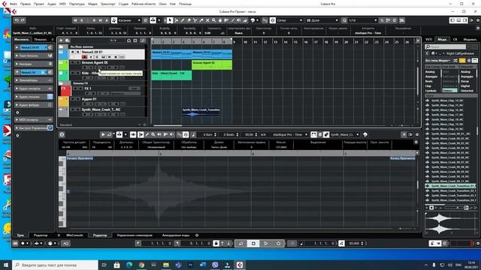
Task: Switch to the Аккордовые пэды tab
Action: pyautogui.click(x=176, y=235)
